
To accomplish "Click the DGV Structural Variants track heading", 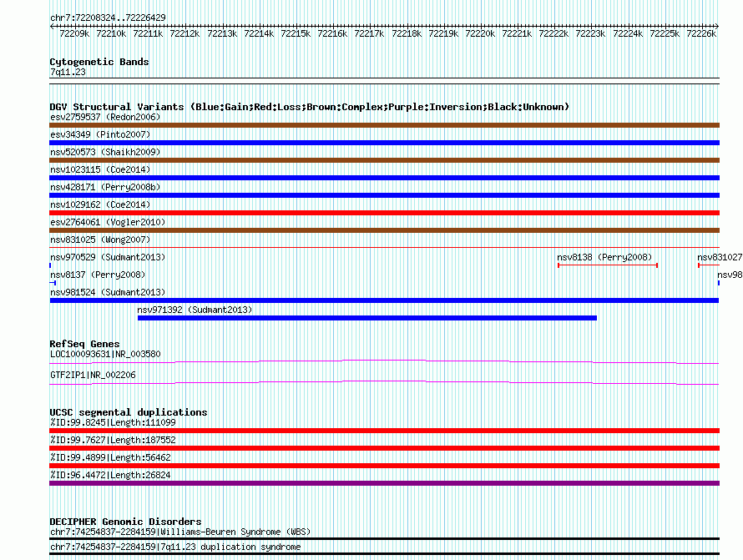I will tap(310, 107).
